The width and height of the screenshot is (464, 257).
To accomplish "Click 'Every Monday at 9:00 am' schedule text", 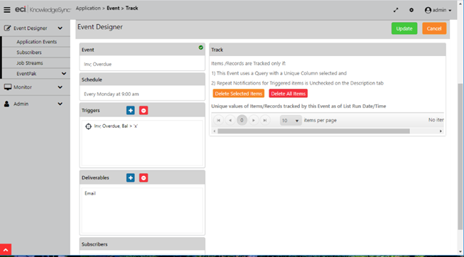I will (x=112, y=94).
